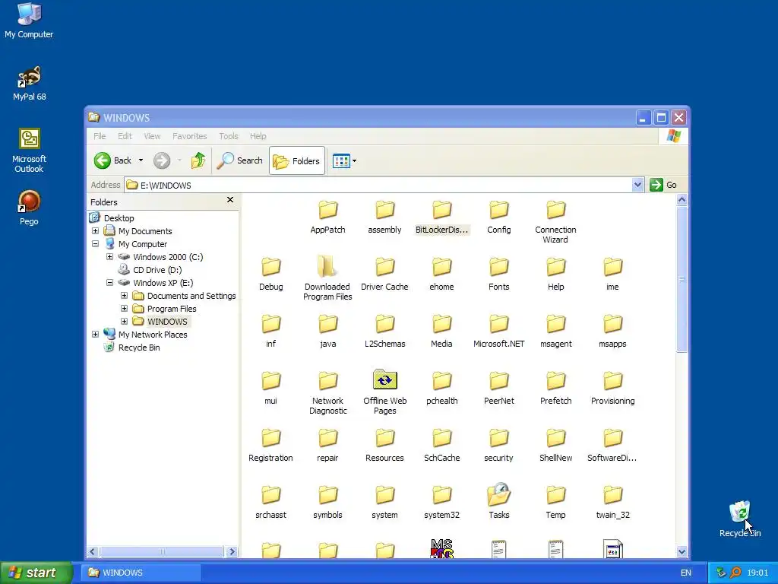Click the vertical scrollbar down arrow
This screenshot has width=778, height=584.
coord(682,552)
